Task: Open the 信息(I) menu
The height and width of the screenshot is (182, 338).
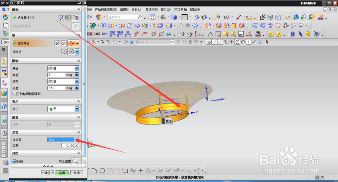Action: point(124,9)
